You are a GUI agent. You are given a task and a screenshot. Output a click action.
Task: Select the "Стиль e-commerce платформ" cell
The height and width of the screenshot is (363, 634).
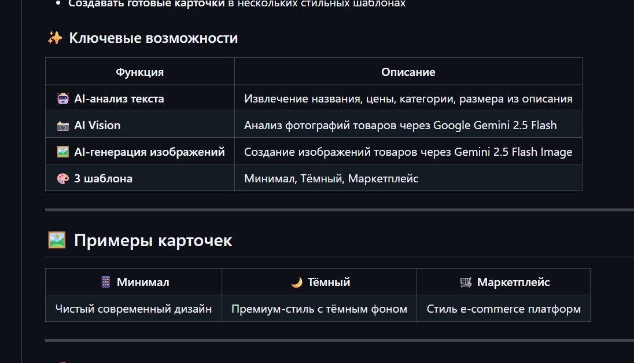(503, 309)
